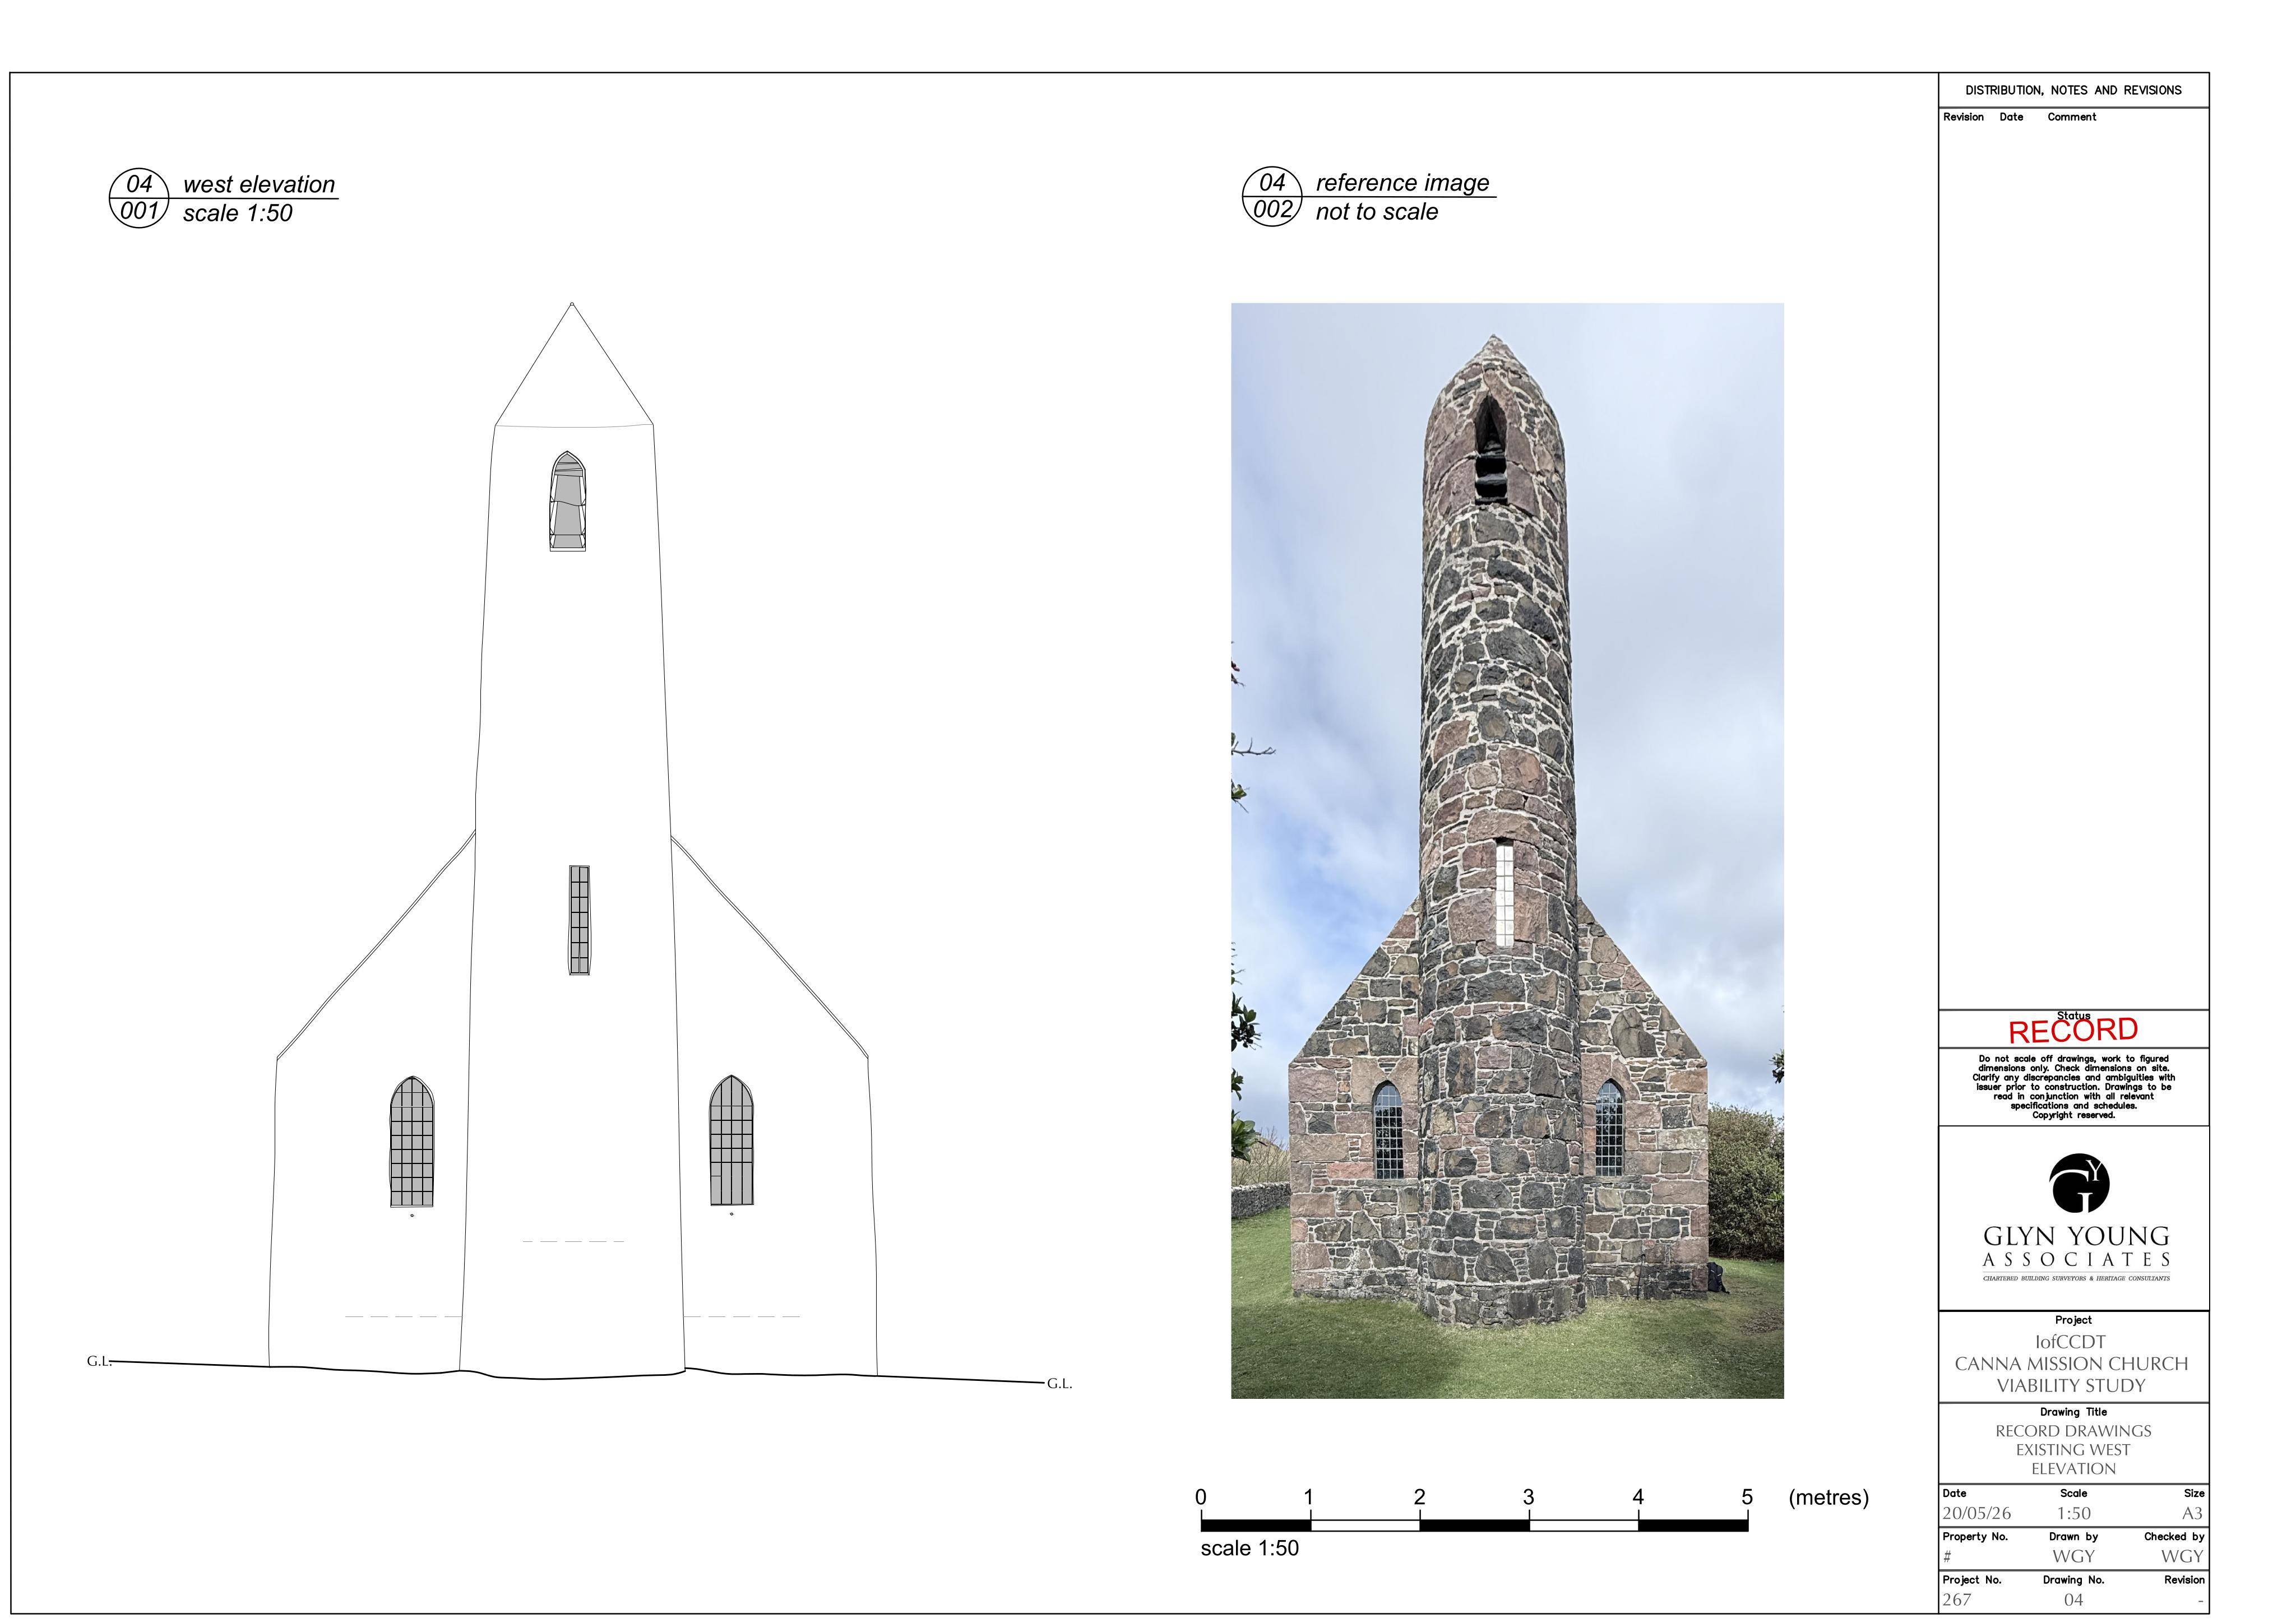The image size is (2296, 1623).
Task: Click the date value 20/05/26
Action: click(1976, 1513)
